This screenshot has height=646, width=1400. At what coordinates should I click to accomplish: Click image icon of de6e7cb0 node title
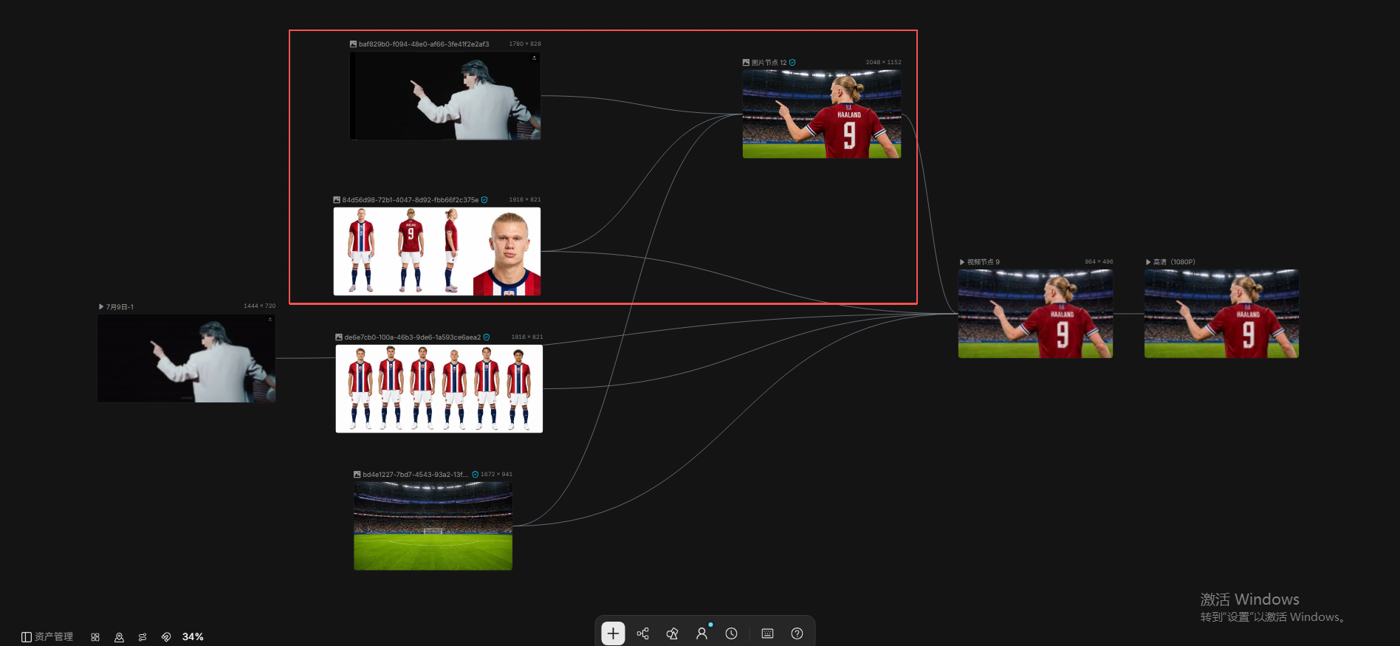(x=339, y=337)
